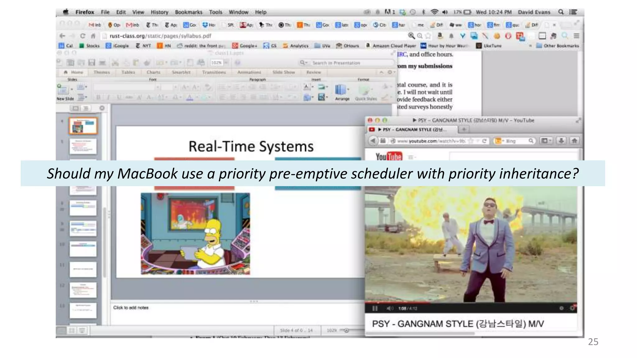Open the NYT bookmark
This screenshot has width=637, height=358.
[143, 46]
